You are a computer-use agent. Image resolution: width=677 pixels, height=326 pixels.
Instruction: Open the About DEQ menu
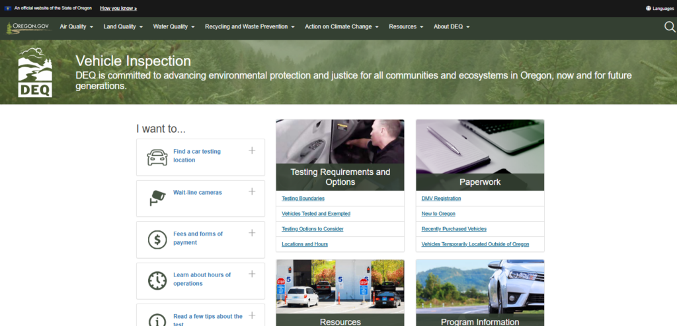click(x=452, y=27)
